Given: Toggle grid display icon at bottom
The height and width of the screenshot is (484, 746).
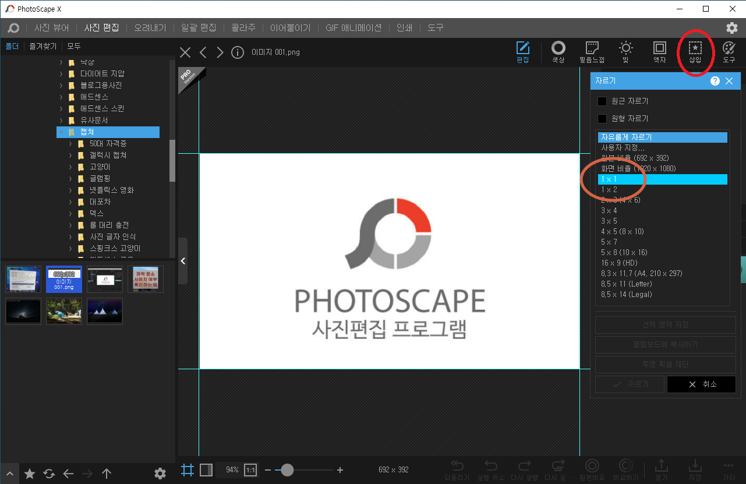Looking at the screenshot, I should click(x=187, y=470).
